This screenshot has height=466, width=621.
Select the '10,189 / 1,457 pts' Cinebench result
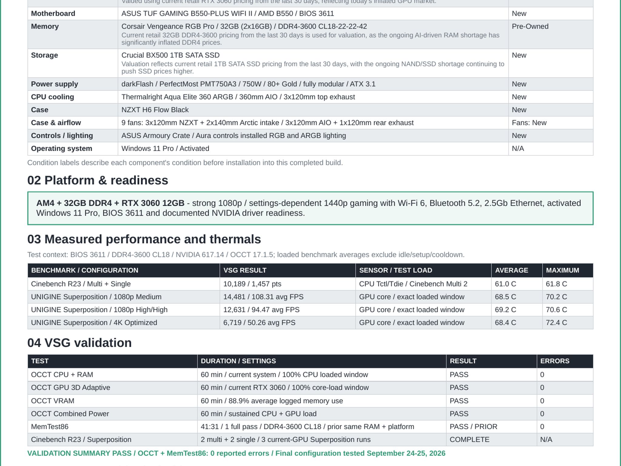coord(252,284)
